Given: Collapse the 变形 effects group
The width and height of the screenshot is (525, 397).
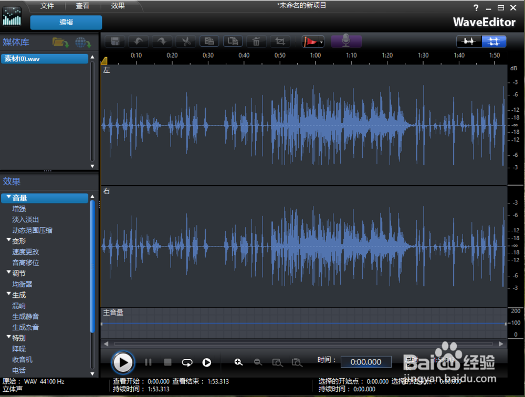Looking at the screenshot, I should pos(9,240).
